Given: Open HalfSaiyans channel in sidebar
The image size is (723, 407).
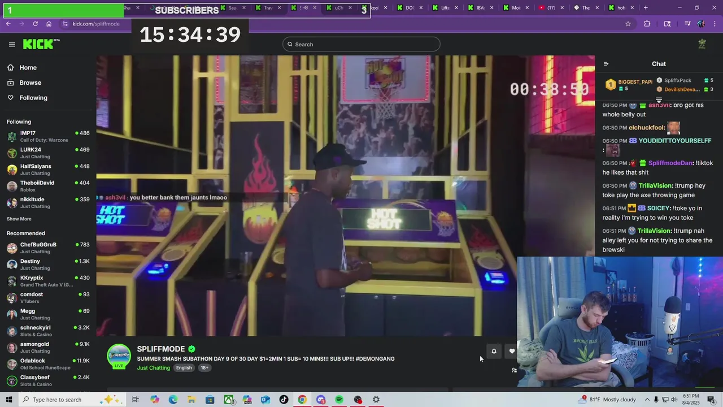Looking at the screenshot, I should [x=48, y=170].
